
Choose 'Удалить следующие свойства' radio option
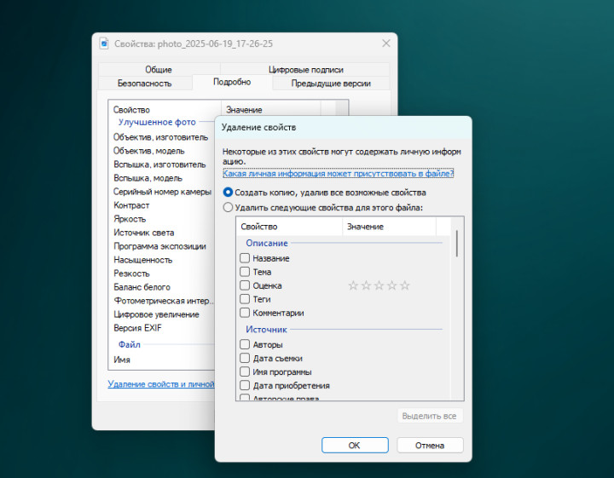[x=228, y=207]
